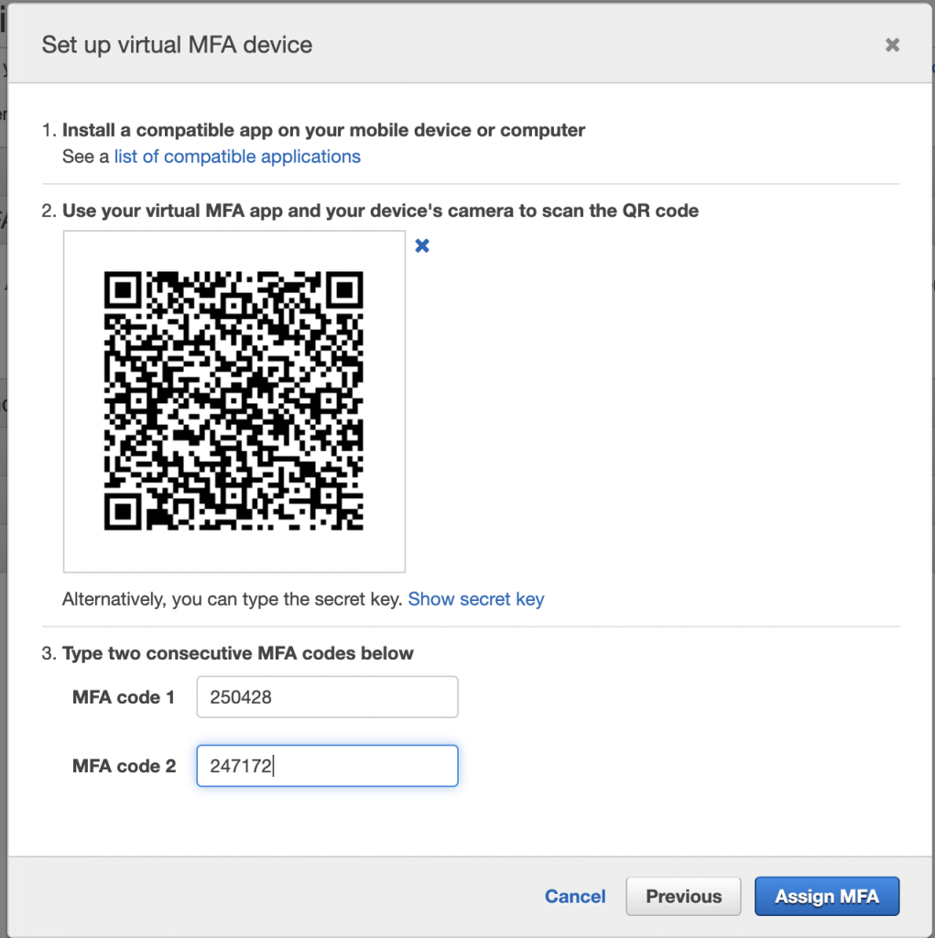Dismiss the QR code via the blue X
935x938 pixels.
(422, 245)
